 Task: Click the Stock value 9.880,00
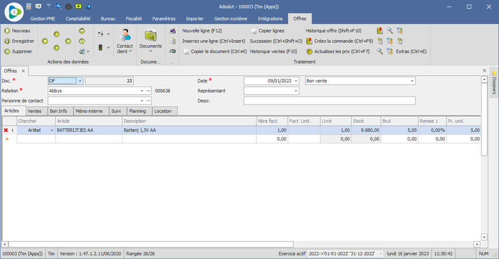(x=366, y=130)
